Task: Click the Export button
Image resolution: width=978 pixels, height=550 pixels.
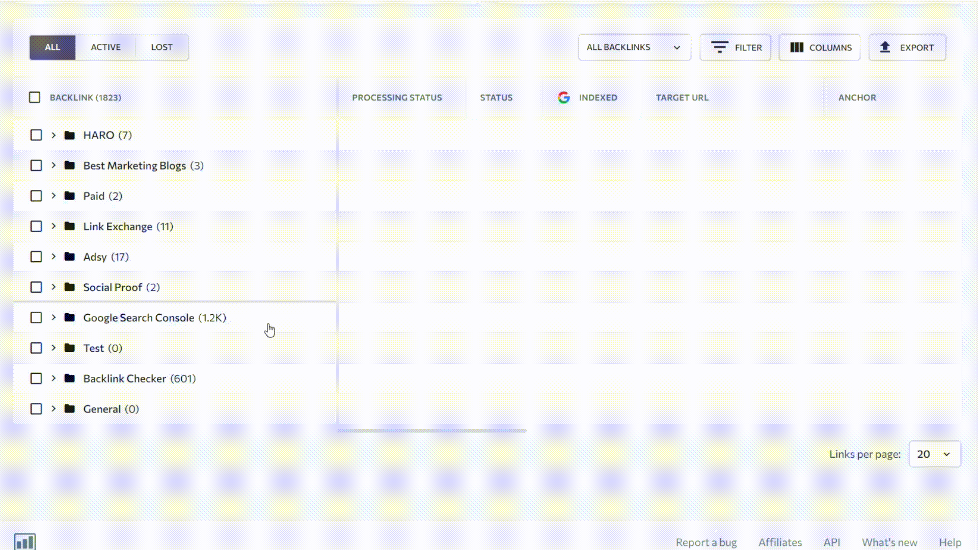Action: click(x=907, y=47)
